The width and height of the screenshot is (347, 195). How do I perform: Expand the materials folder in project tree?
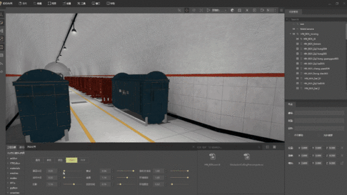8,169
